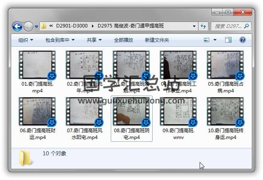Screen dimensions: 263x180
Task: Open the recent pages history dropdown
Action: click(x=36, y=27)
